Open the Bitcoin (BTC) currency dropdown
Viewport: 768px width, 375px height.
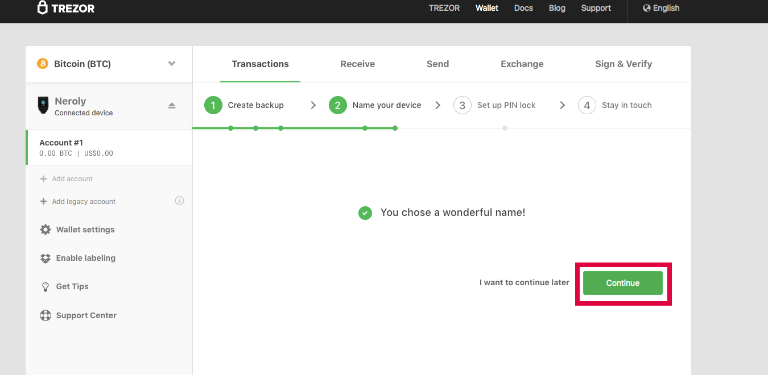(172, 64)
